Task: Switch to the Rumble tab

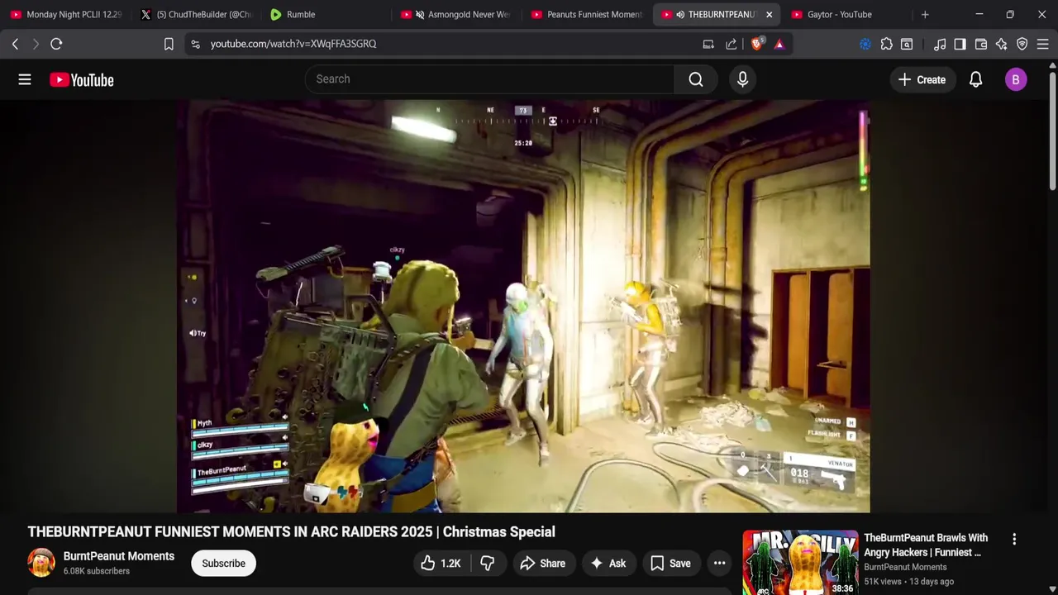Action: [326, 14]
